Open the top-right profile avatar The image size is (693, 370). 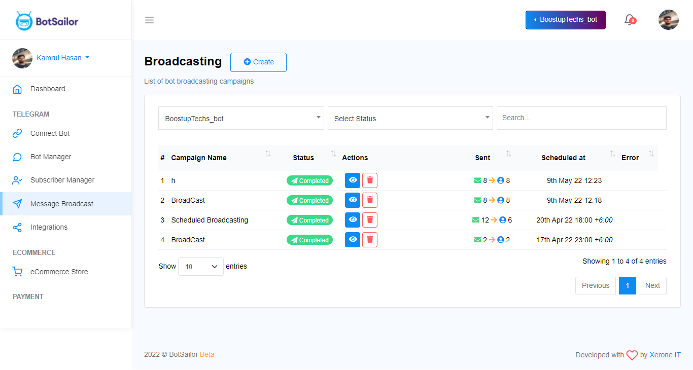pos(668,20)
